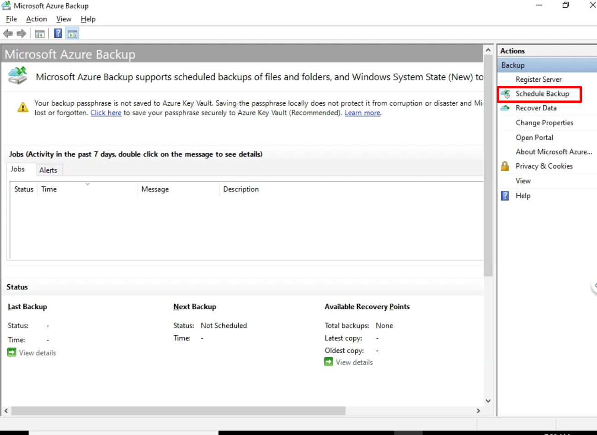Click green arrow icon under Available Recovery Points
597x435 pixels.
[x=329, y=362]
